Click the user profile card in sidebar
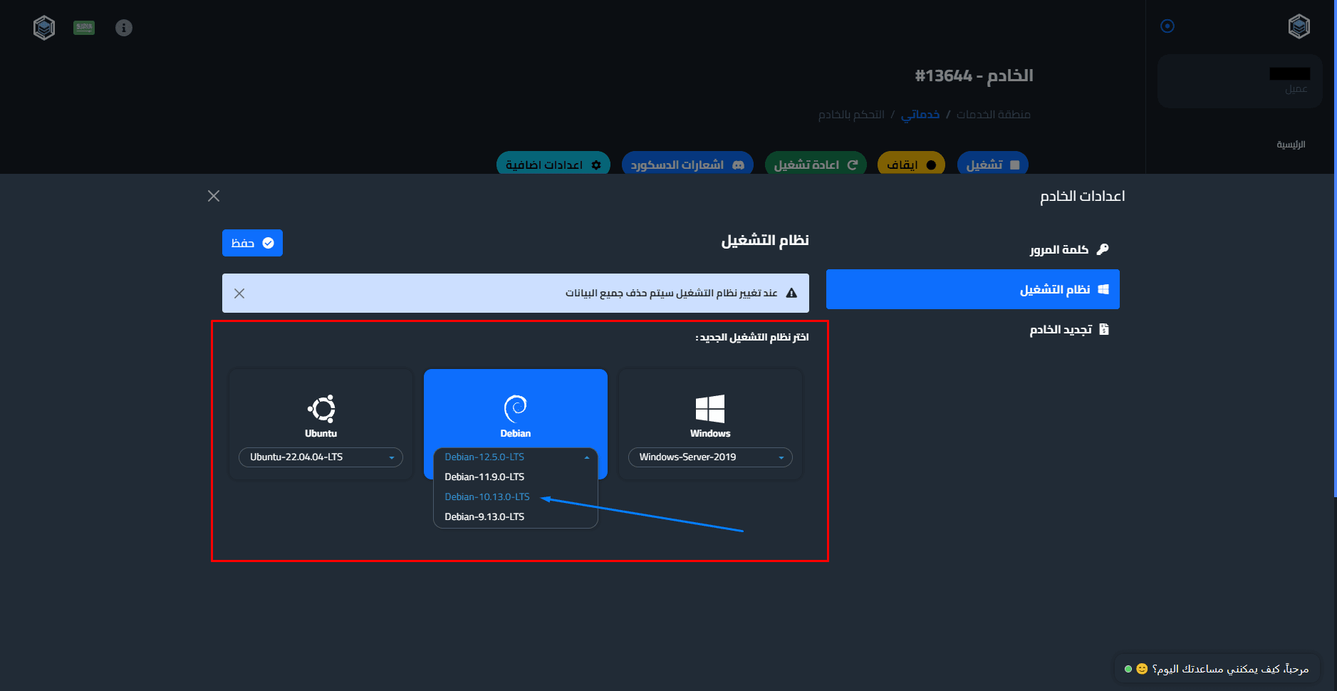Screen dimensions: 1337x691 click(1240, 81)
